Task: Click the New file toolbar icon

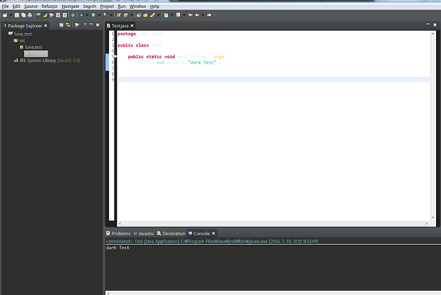Action: pos(5,15)
